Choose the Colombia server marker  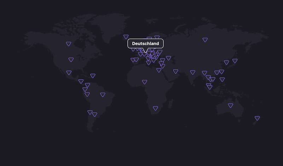tap(87, 85)
